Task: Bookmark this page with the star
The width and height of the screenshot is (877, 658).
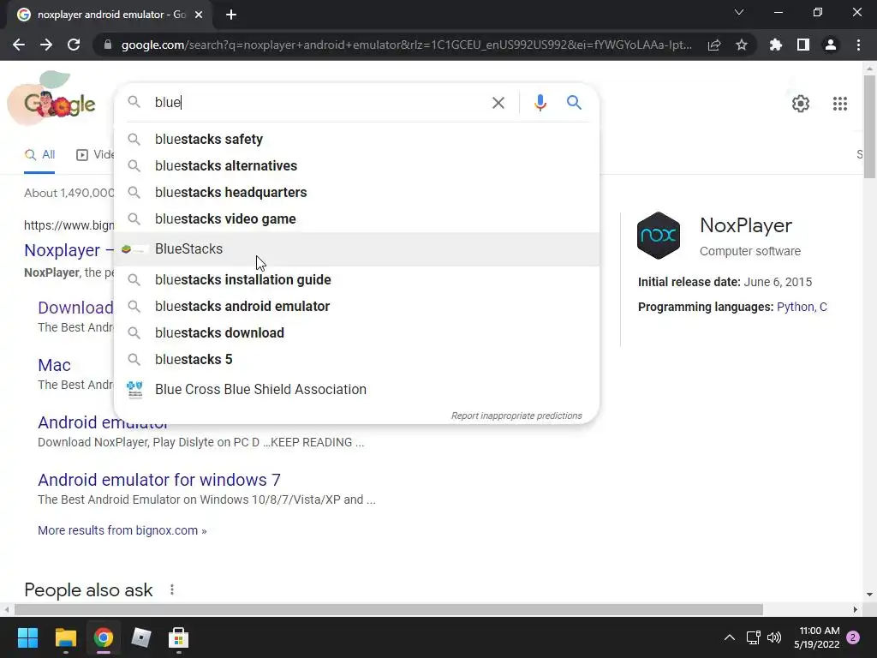Action: 742,45
